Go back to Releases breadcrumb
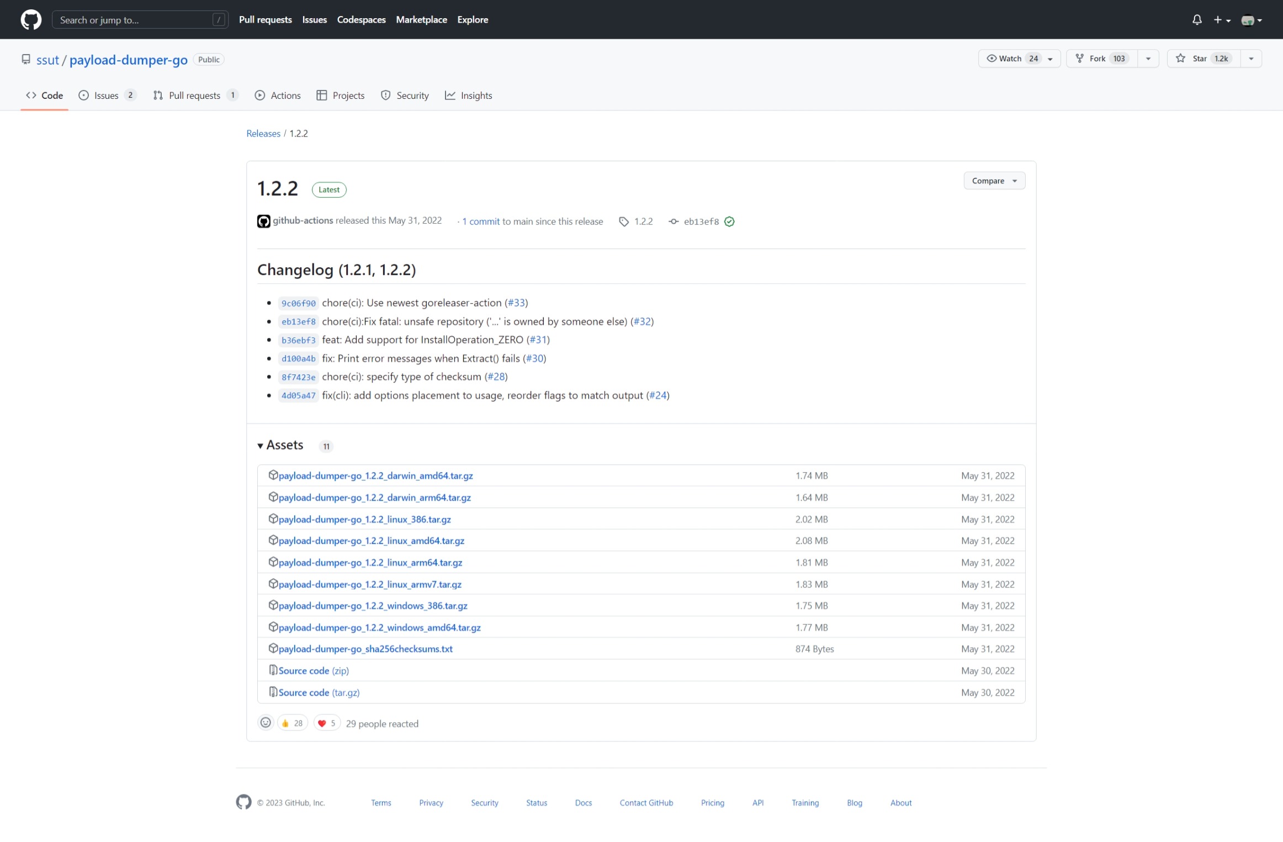Screen dimensions: 1283x842 point(263,134)
